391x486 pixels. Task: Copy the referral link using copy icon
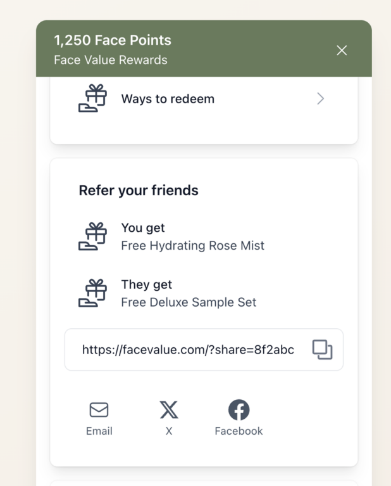322,350
